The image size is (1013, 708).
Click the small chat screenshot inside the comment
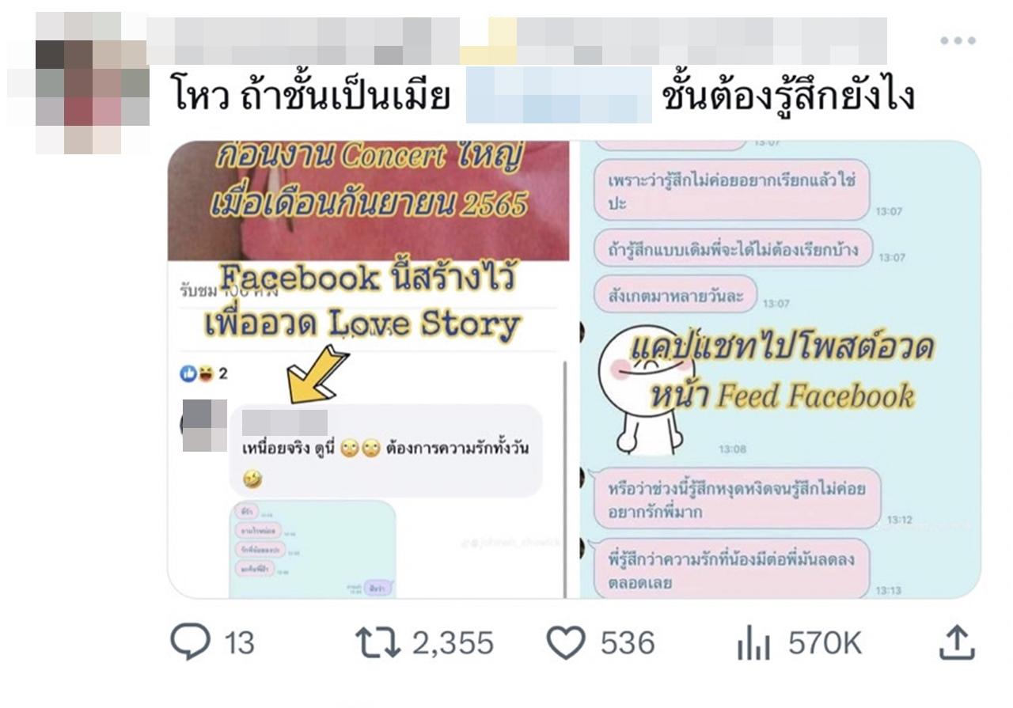tap(313, 549)
